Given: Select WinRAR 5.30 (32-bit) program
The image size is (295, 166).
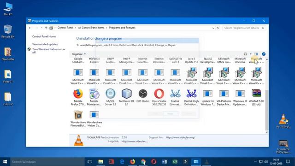Looking at the screenshot, I should 256,97.
